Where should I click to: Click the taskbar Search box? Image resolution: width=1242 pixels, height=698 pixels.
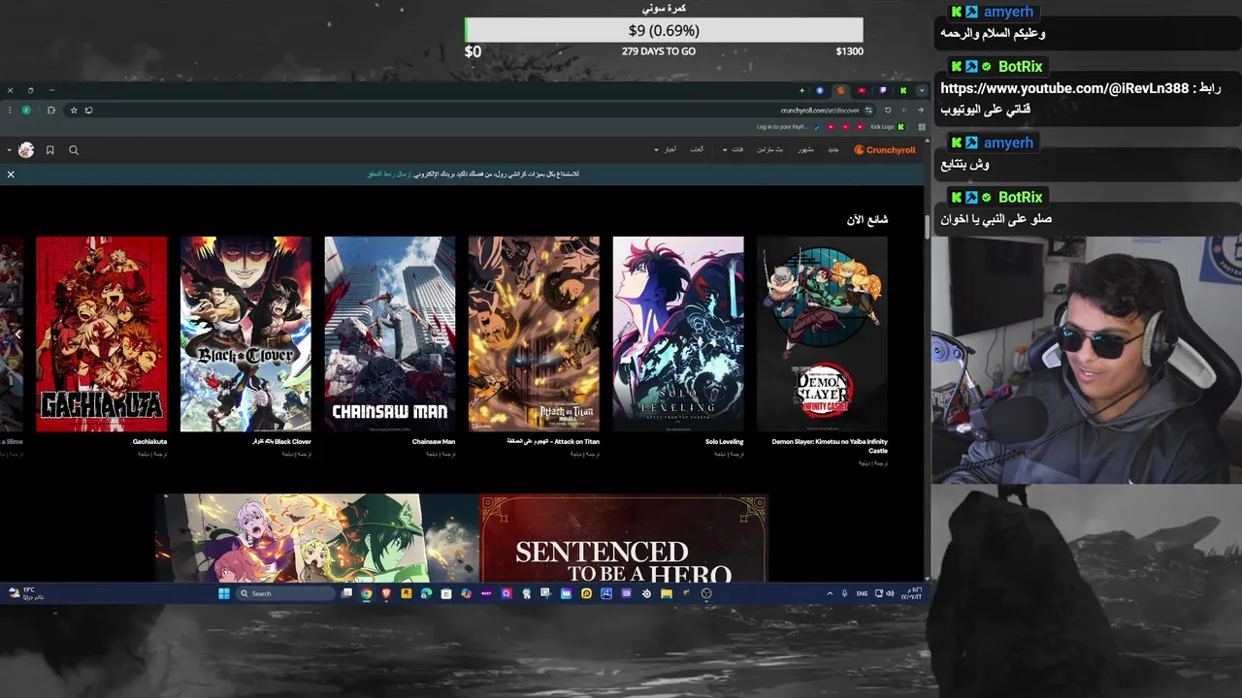[x=286, y=593]
